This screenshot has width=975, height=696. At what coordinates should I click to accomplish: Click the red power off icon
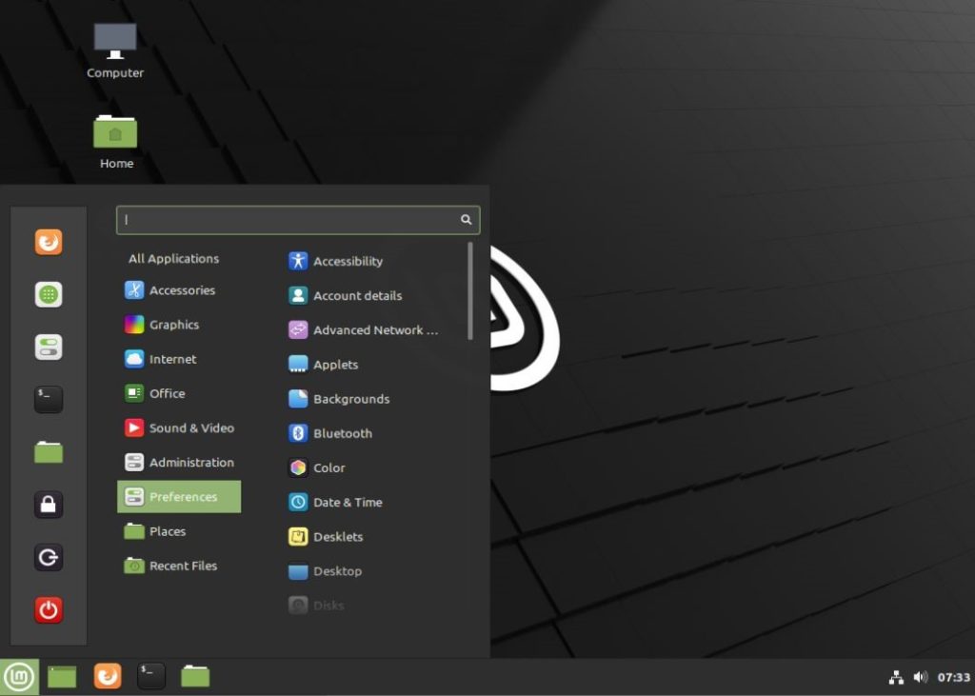click(49, 609)
